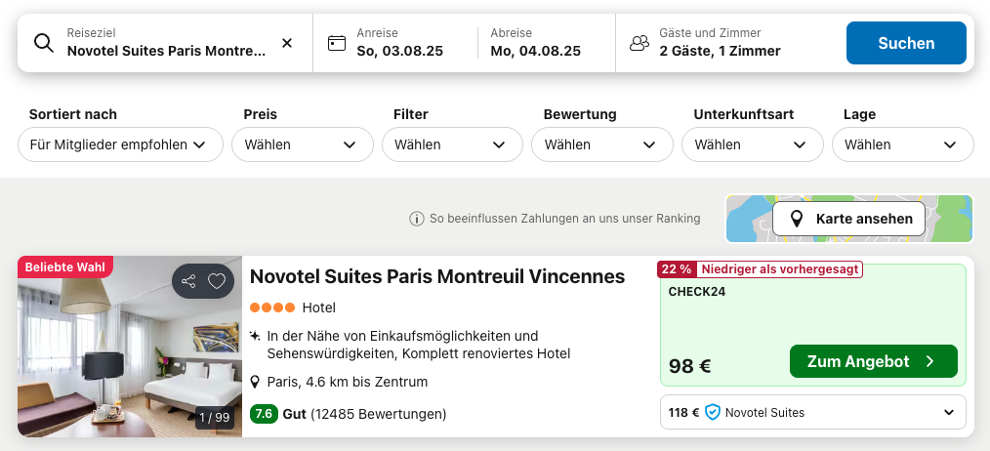Click the 1 / 99 photo counter
Screen dimensions: 990x451
215,418
